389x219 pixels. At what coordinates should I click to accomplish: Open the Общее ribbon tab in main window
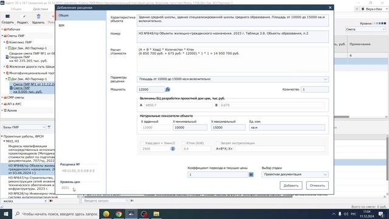(16, 9)
